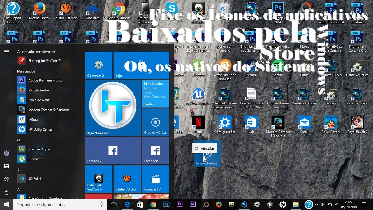The width and height of the screenshot is (373, 210).
Task: Click the 'A' letter header in app list
Action: point(19,189)
